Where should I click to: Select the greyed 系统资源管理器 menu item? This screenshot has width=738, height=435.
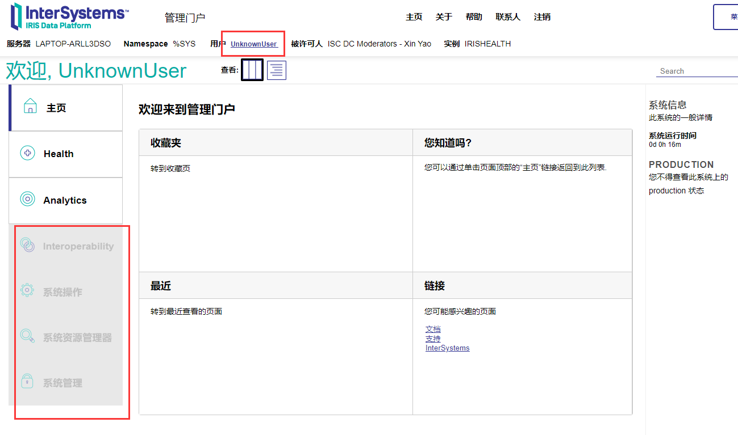pyautogui.click(x=66, y=337)
